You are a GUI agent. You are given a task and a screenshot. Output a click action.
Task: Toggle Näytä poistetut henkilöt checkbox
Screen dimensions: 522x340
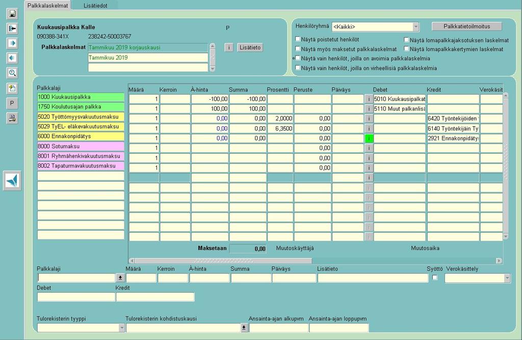coord(298,39)
